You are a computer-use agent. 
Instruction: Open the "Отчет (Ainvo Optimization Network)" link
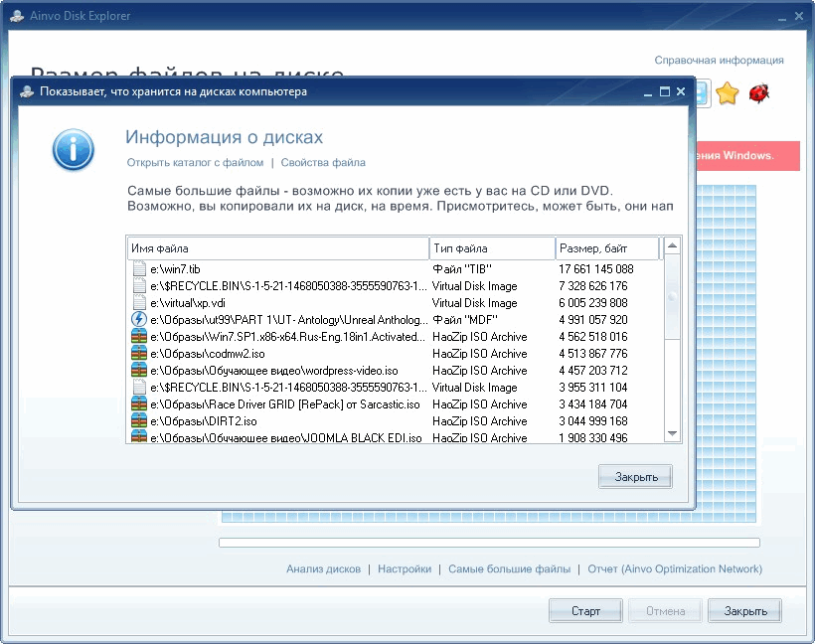pos(675,569)
